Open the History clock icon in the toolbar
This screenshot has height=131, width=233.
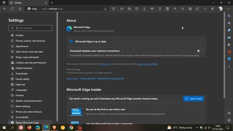[137, 9]
